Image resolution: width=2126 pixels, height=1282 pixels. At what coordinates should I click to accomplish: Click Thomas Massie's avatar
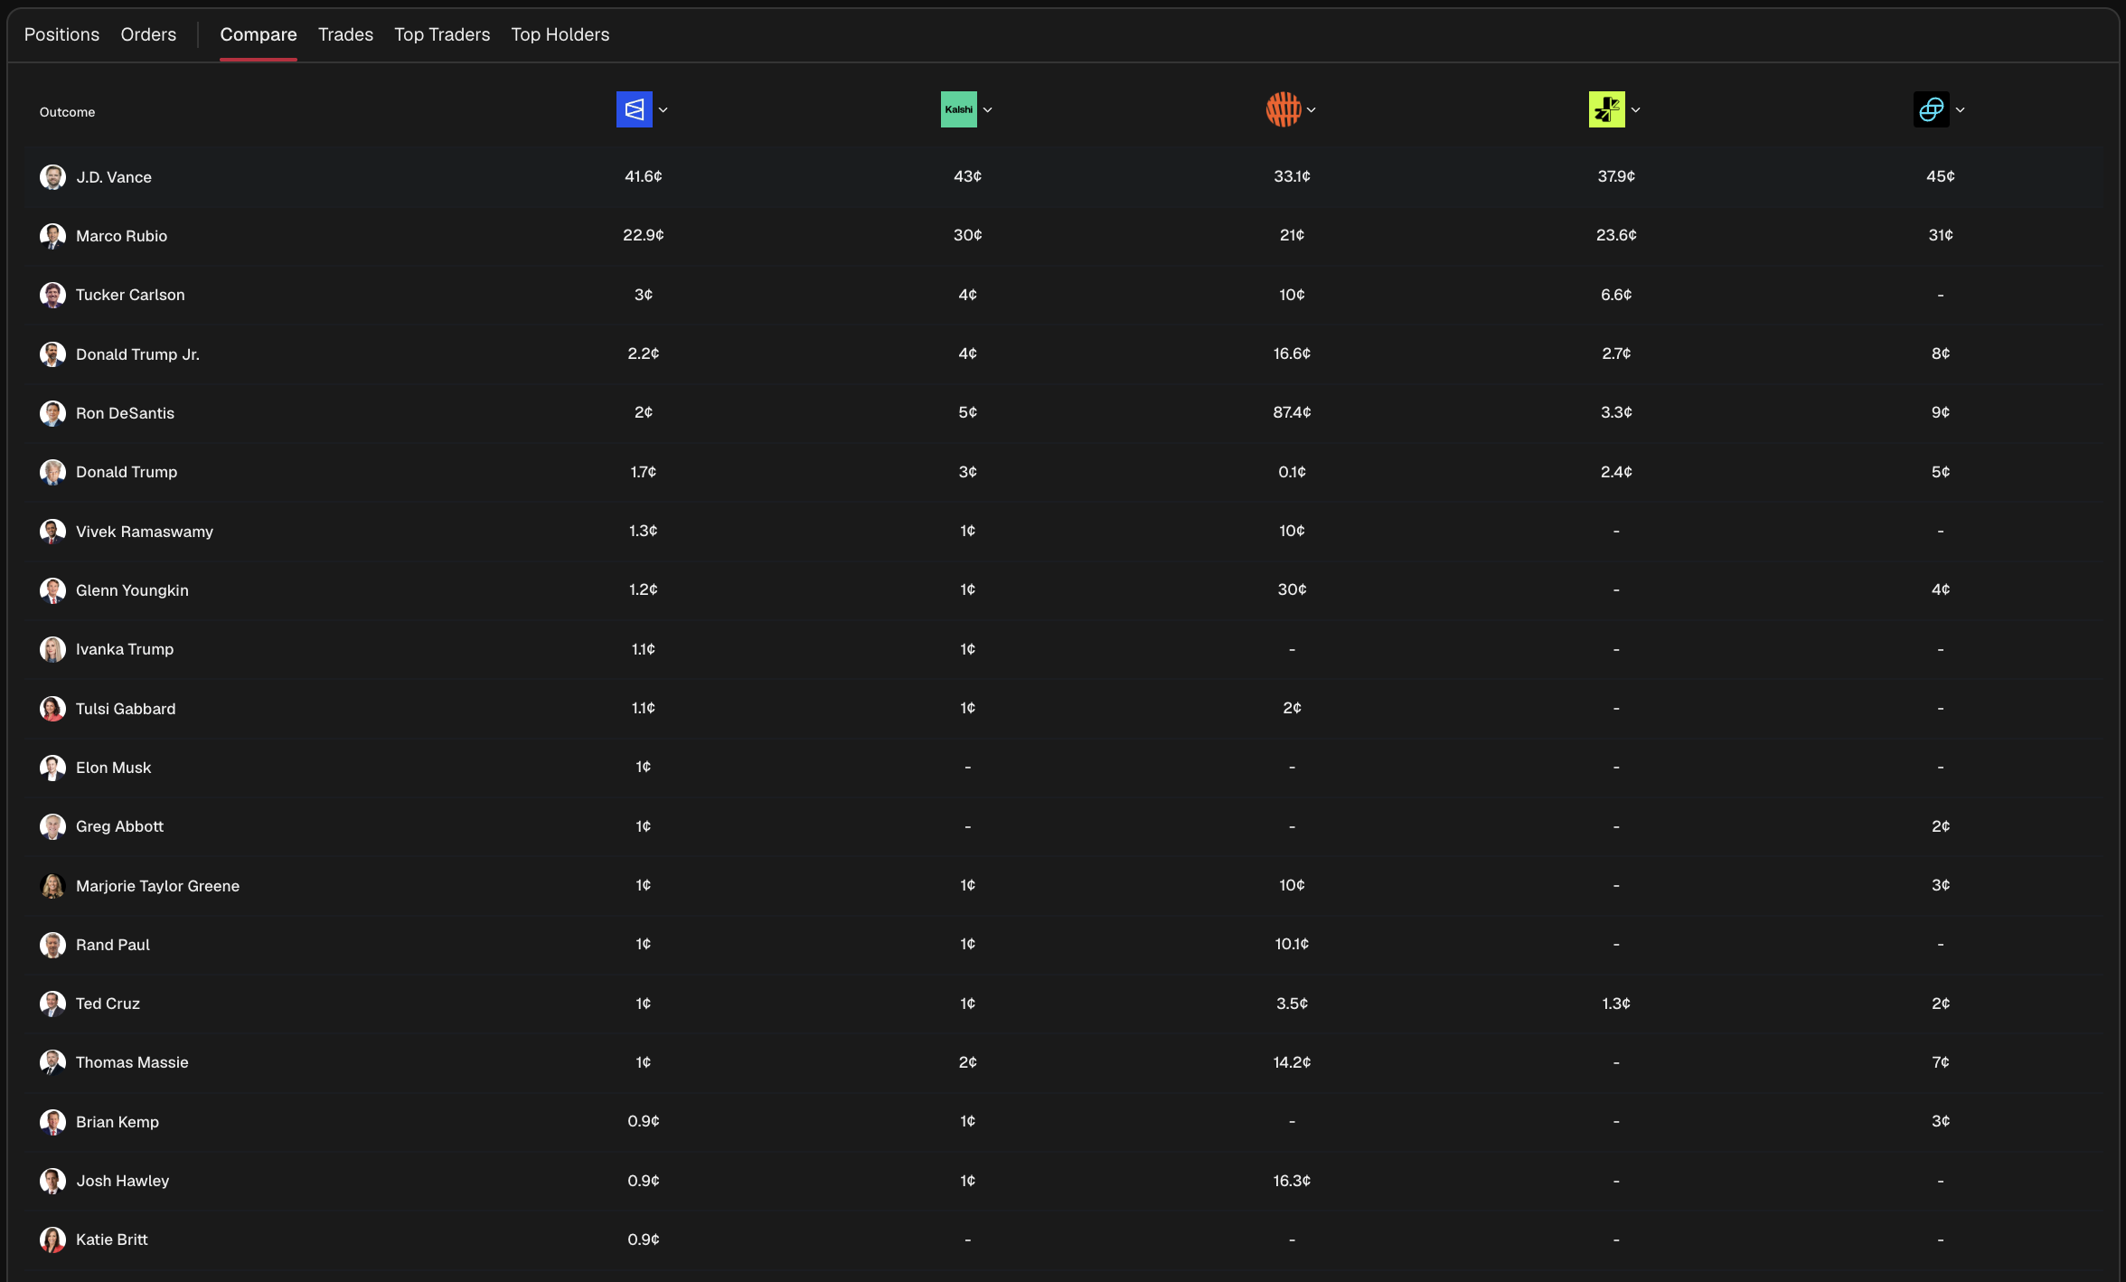pos(52,1062)
